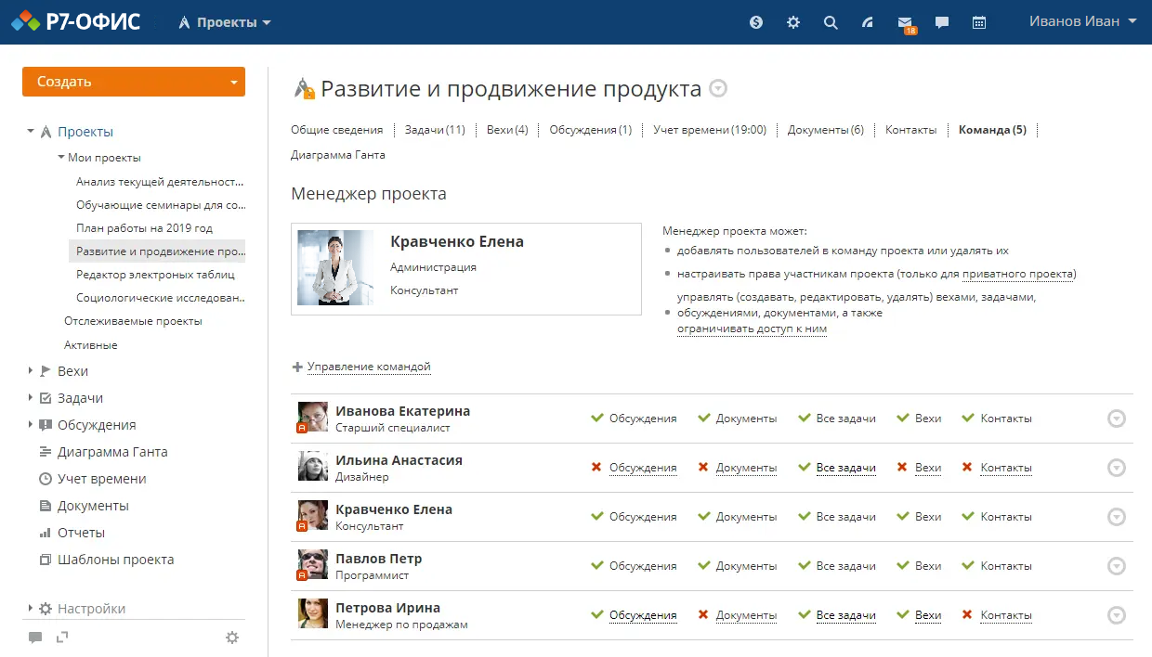1152x657 pixels.
Task: Open the calendar icon in the top bar
Action: coord(978,22)
